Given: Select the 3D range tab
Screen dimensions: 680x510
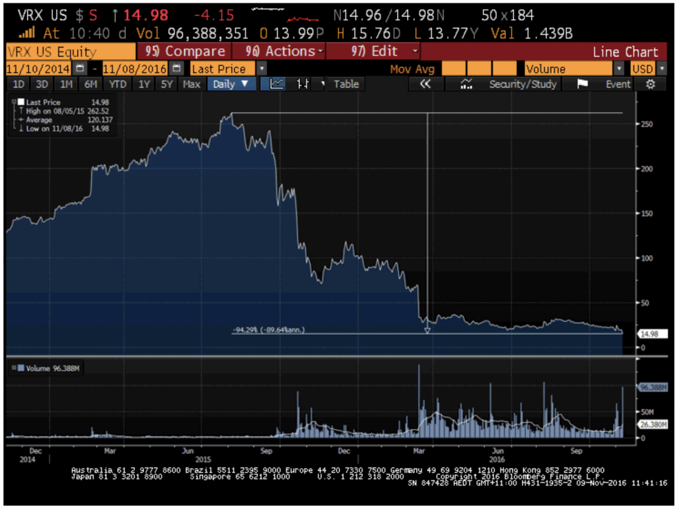Looking at the screenshot, I should [x=42, y=84].
